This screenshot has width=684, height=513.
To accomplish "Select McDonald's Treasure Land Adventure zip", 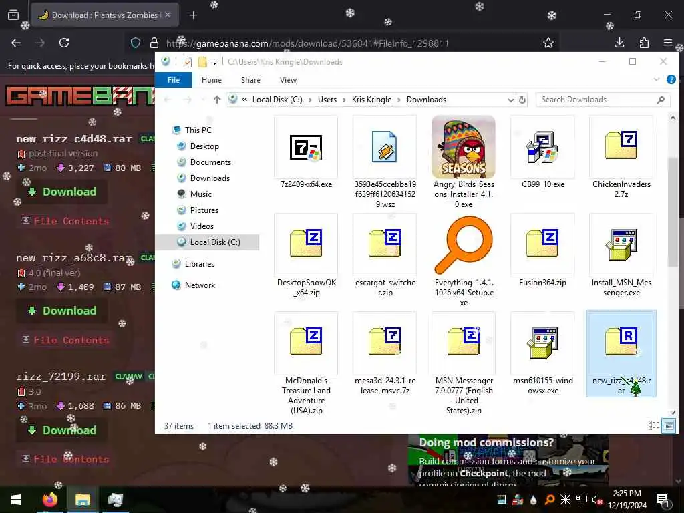I will click(306, 341).
